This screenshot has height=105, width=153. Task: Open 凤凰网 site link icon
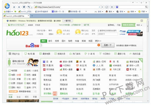(44, 66)
